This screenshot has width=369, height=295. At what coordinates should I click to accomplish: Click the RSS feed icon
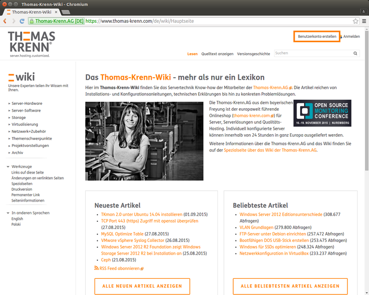pyautogui.click(x=96, y=268)
